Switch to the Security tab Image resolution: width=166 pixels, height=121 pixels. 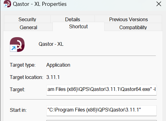[x=27, y=19]
